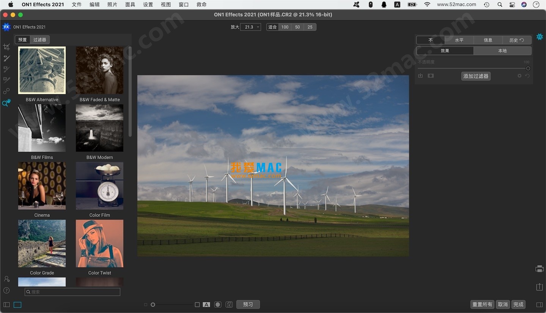Open the 历史 history tab
The image size is (546, 313).
pos(517,40)
